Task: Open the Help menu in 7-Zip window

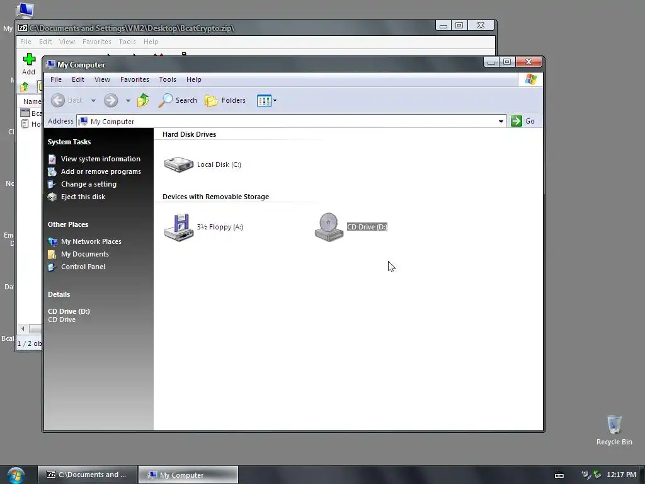Action: (x=151, y=42)
